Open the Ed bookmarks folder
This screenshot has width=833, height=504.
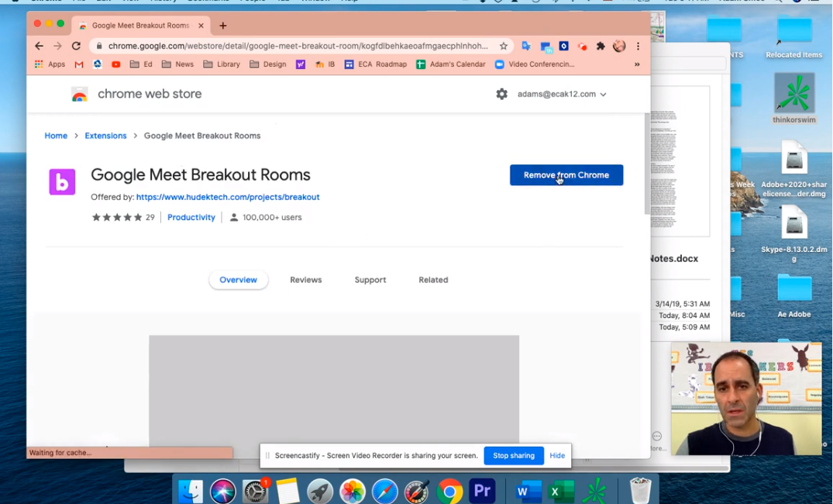(141, 64)
